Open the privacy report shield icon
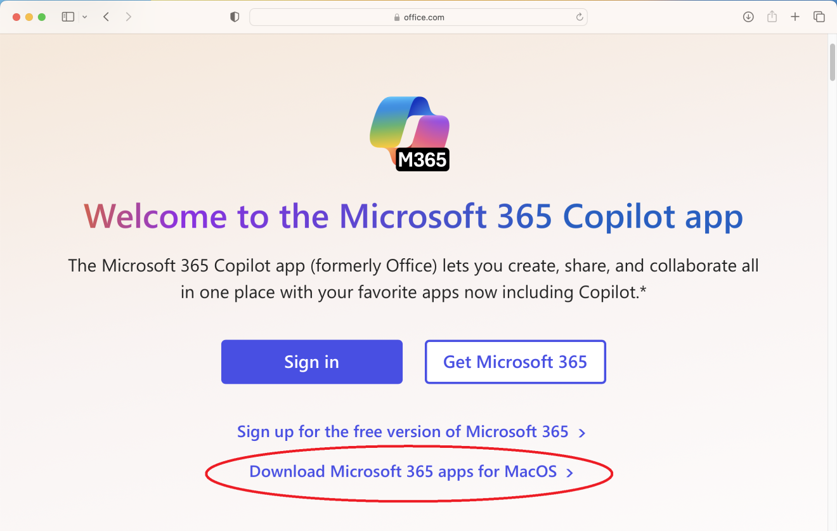Screen dimensions: 837x531 pyautogui.click(x=235, y=17)
